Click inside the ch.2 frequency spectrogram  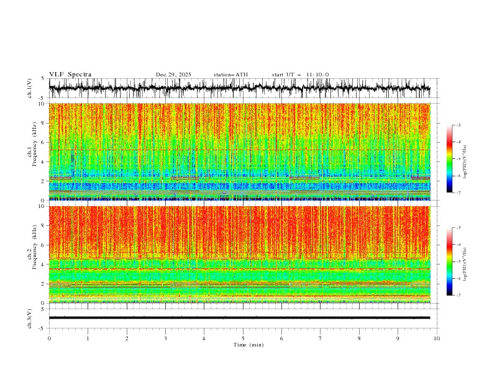point(239,255)
